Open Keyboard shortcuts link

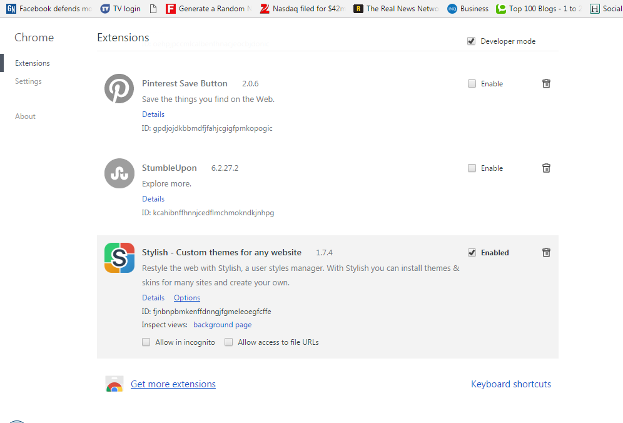coord(511,384)
